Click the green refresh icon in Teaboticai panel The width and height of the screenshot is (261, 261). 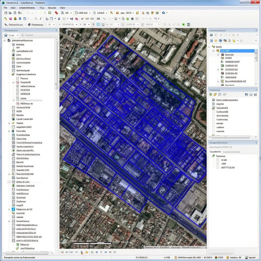coord(211,94)
